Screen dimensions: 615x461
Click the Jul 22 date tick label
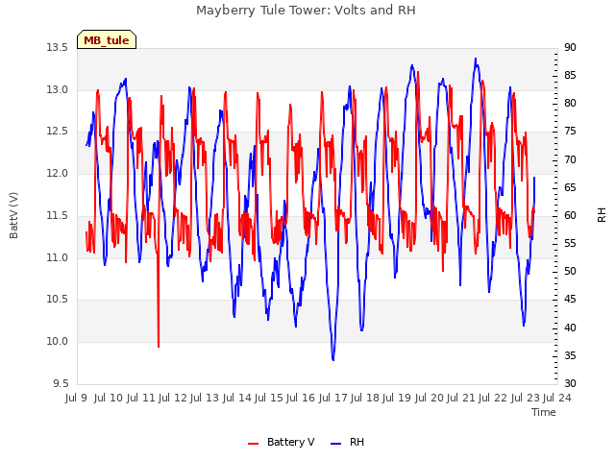[x=493, y=398]
